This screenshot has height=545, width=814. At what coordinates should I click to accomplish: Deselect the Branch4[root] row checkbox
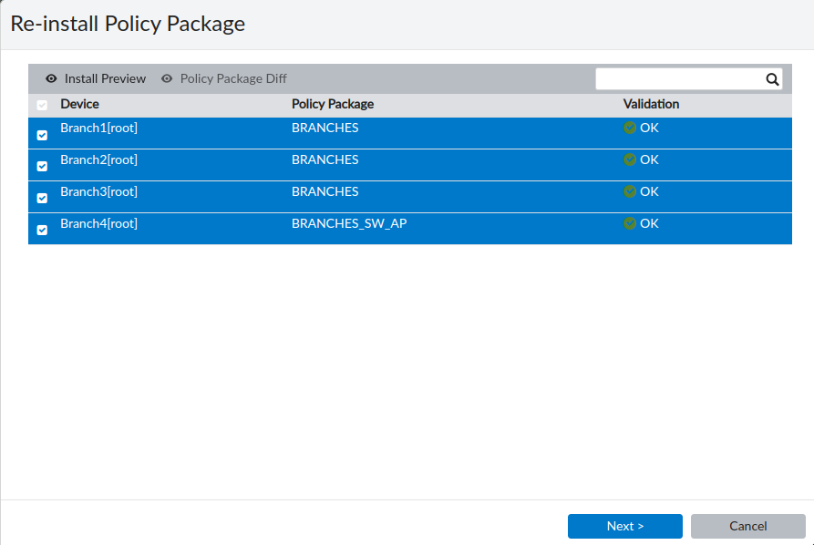pos(42,230)
